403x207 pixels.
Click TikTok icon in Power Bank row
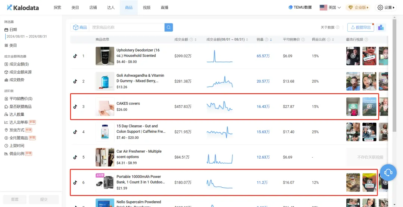[75, 182]
